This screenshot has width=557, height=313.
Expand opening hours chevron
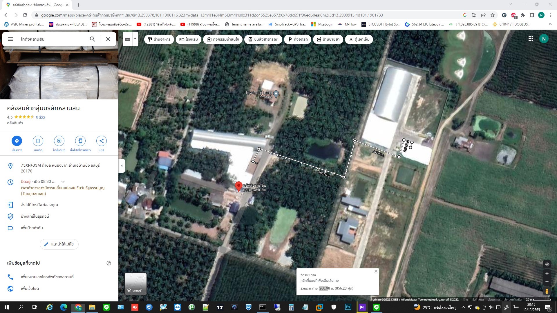[63, 182]
